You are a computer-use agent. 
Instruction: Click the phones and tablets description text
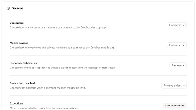[x=62, y=48]
